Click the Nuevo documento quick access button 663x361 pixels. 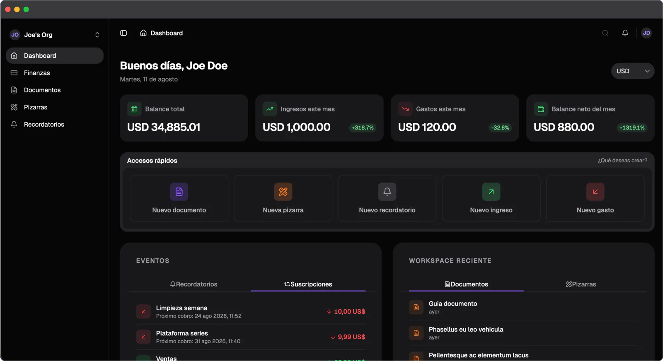pyautogui.click(x=179, y=198)
